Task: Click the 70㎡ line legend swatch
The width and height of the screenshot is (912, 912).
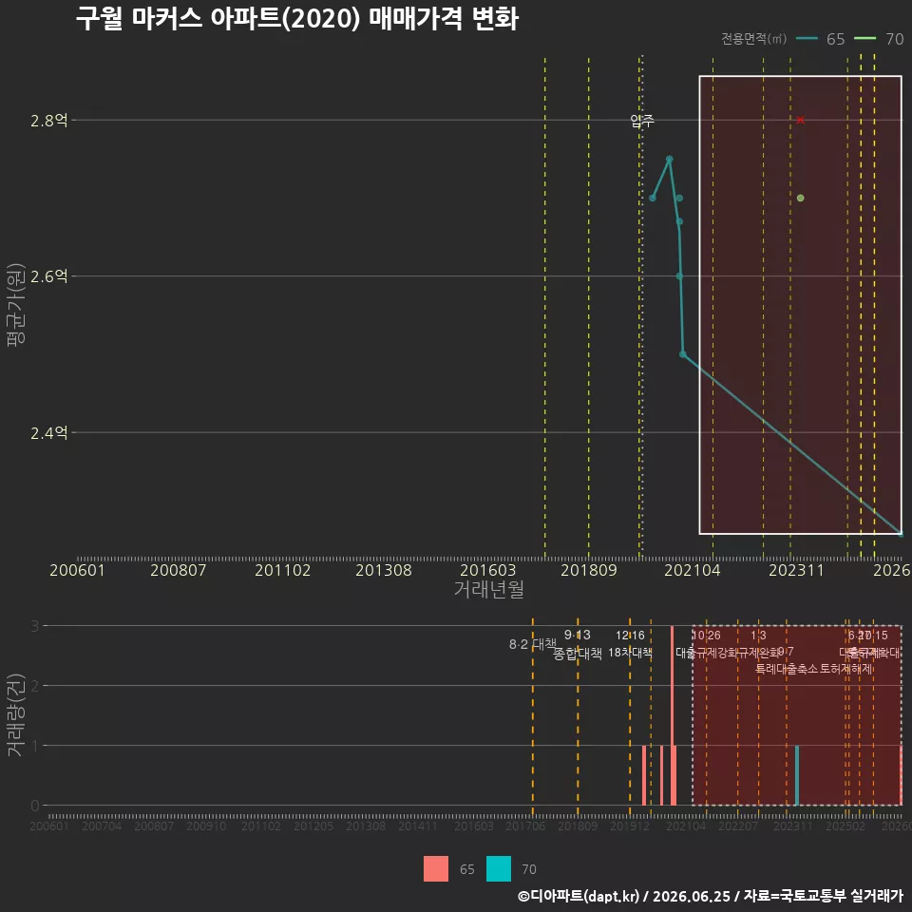Action: tap(864, 39)
